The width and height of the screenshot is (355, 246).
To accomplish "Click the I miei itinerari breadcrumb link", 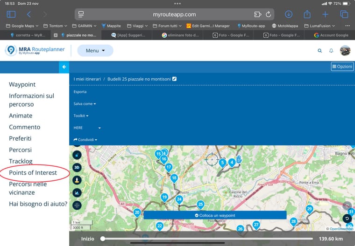I will [87, 79].
